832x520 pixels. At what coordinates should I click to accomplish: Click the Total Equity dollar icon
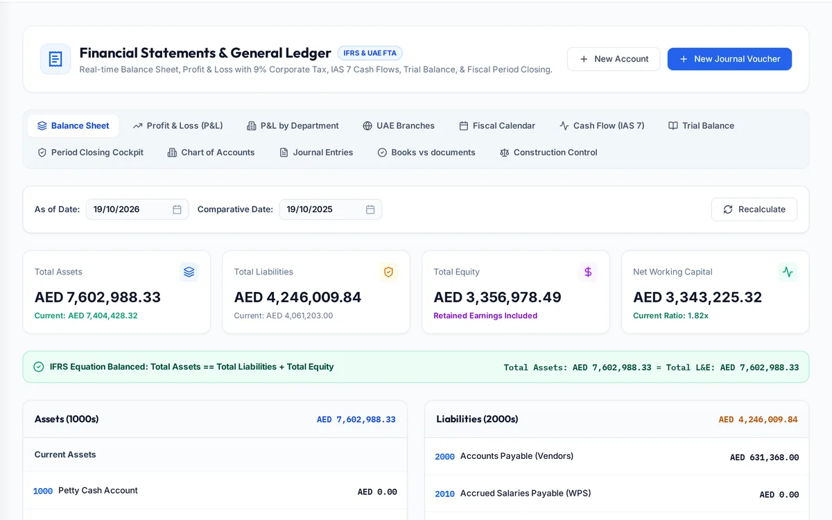(588, 272)
